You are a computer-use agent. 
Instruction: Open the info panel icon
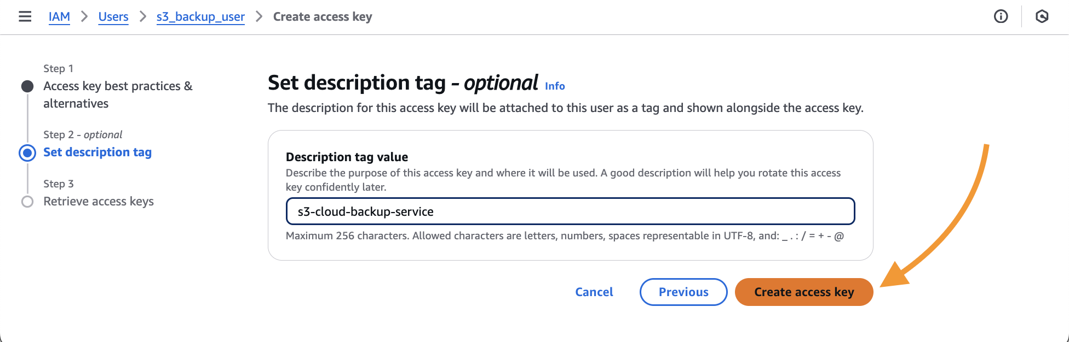pos(1001,16)
